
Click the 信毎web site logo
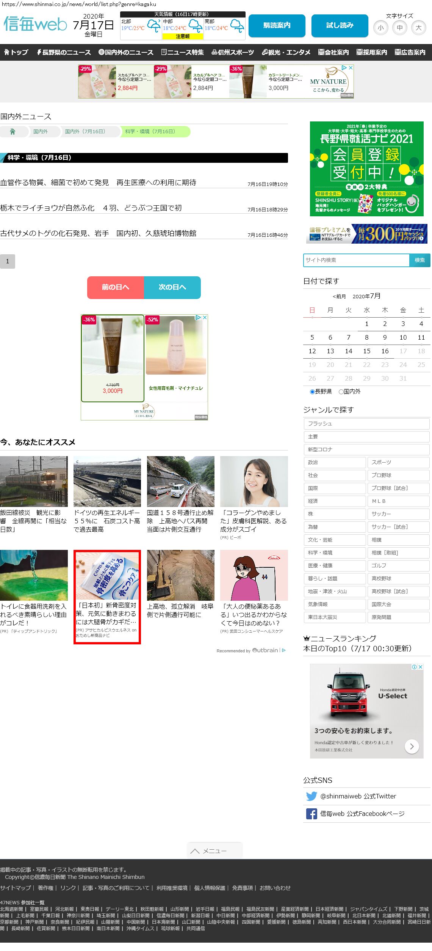click(x=35, y=24)
